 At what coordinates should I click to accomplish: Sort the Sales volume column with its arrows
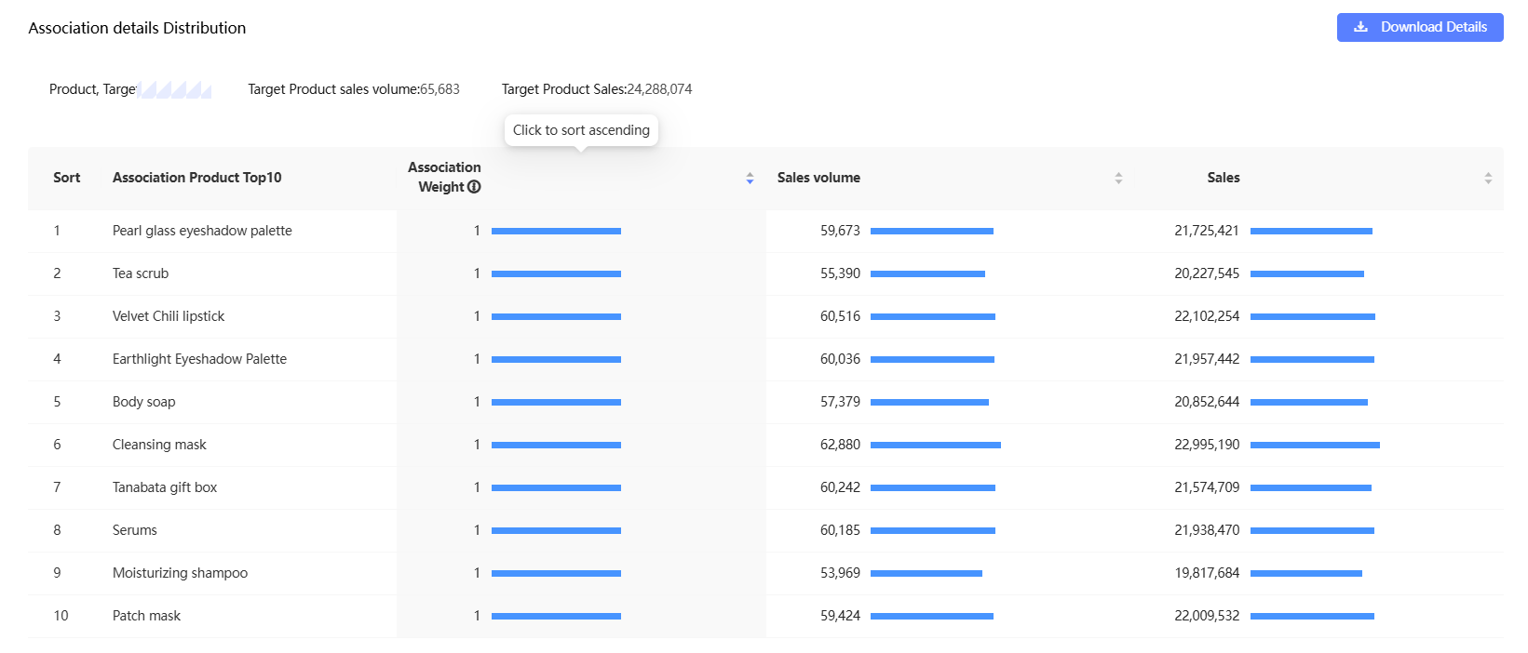point(1118,178)
